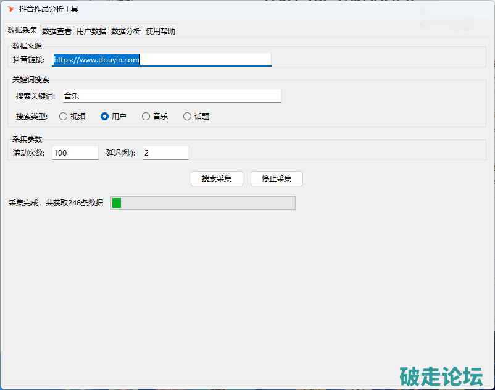This screenshot has height=390, width=495.
Task: Click the 滚动次数 input box
Action: 75,153
